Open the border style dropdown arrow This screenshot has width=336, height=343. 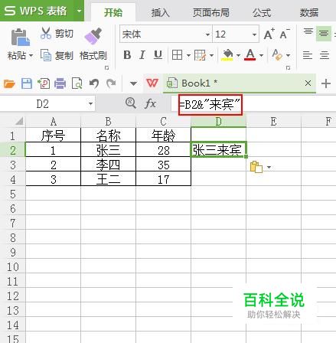188,55
